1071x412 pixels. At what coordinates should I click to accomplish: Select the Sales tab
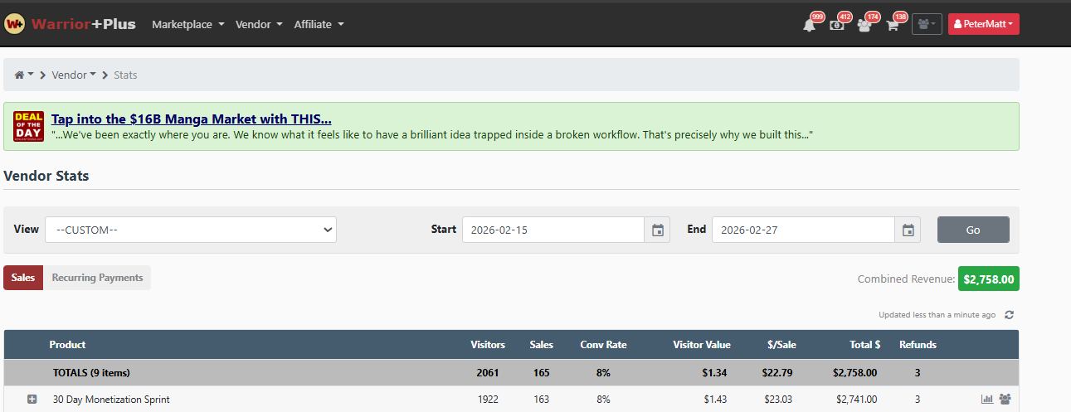click(23, 278)
